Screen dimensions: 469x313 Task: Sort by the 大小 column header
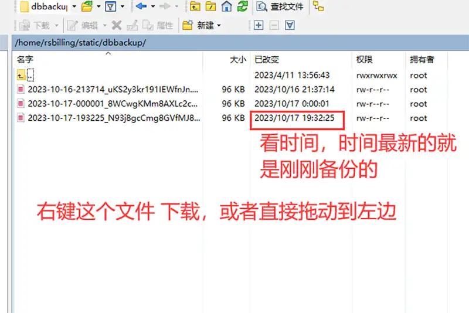click(238, 59)
